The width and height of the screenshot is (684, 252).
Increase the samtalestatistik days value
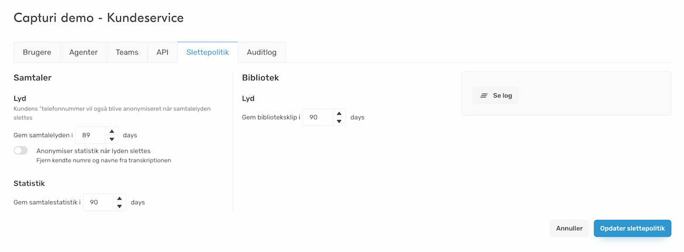pyautogui.click(x=120, y=199)
